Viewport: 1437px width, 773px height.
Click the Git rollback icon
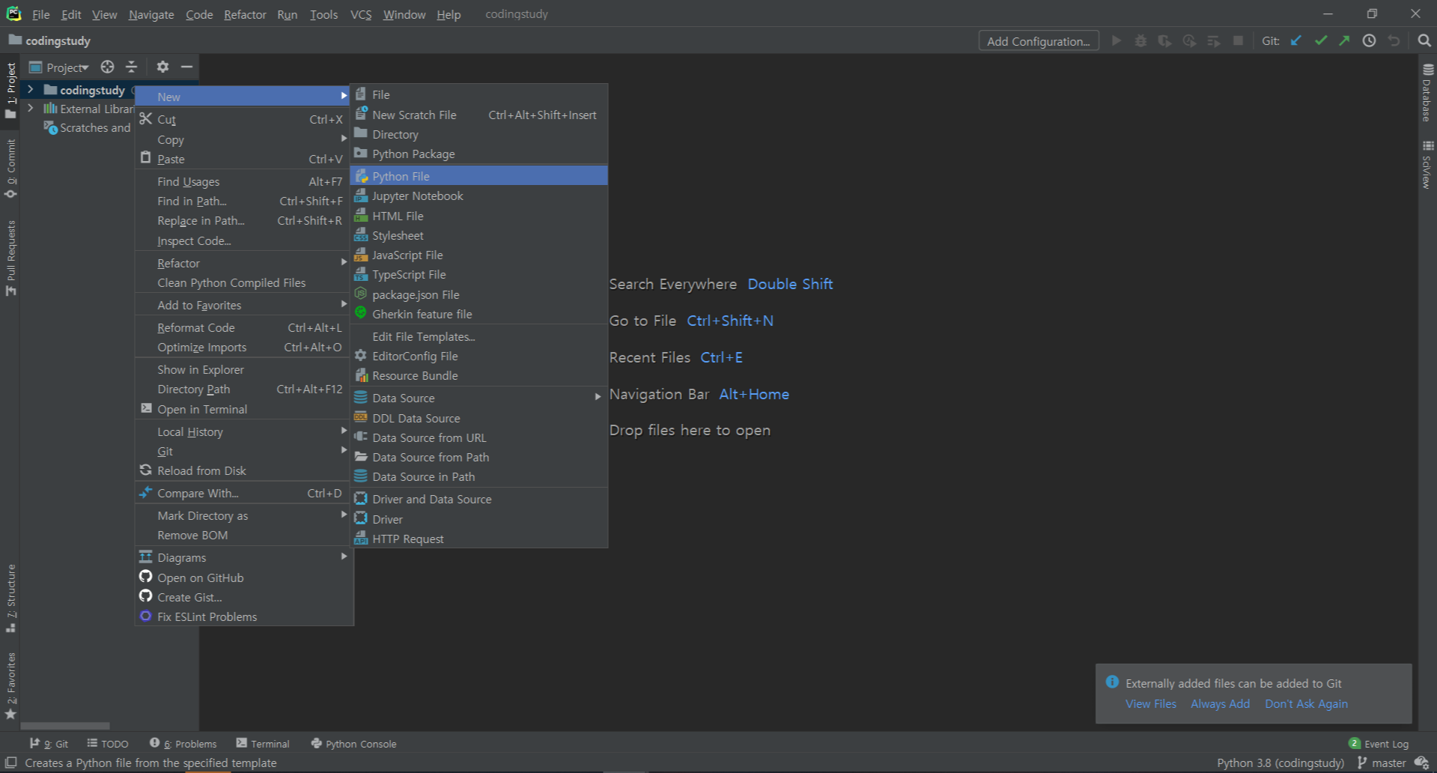pos(1394,40)
